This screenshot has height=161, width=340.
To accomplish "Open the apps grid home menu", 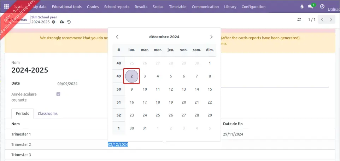I will click(x=6, y=7).
